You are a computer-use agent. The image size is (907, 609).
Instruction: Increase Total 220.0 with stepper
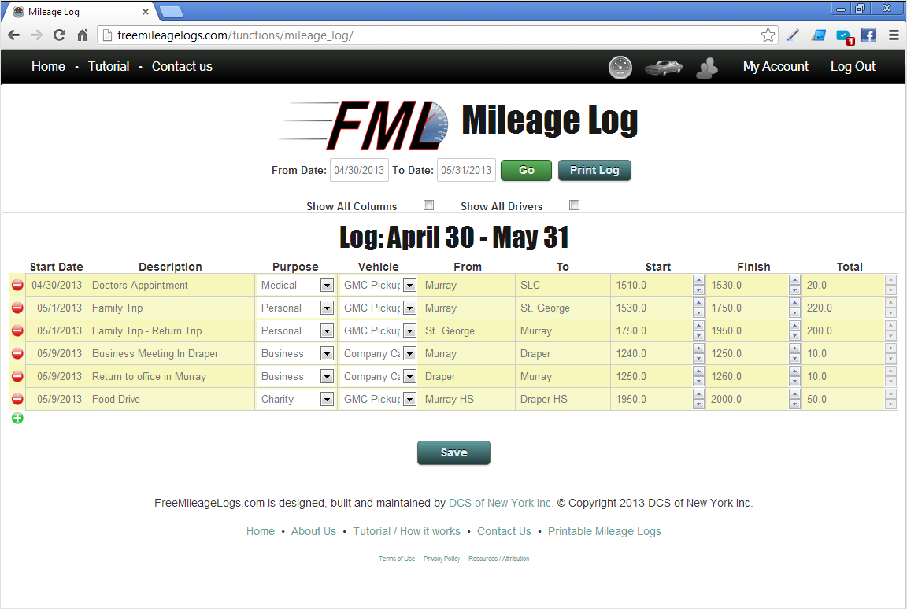pyautogui.click(x=890, y=304)
